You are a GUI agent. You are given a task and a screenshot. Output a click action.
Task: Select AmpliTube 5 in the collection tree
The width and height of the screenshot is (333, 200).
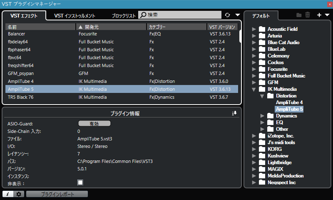[289, 109]
